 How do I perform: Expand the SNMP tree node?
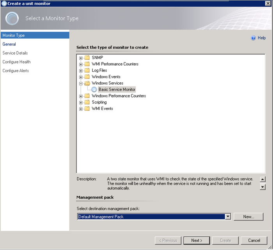click(x=81, y=58)
